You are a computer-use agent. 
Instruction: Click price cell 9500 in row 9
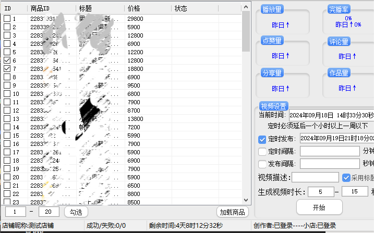pyautogui.click(x=134, y=85)
